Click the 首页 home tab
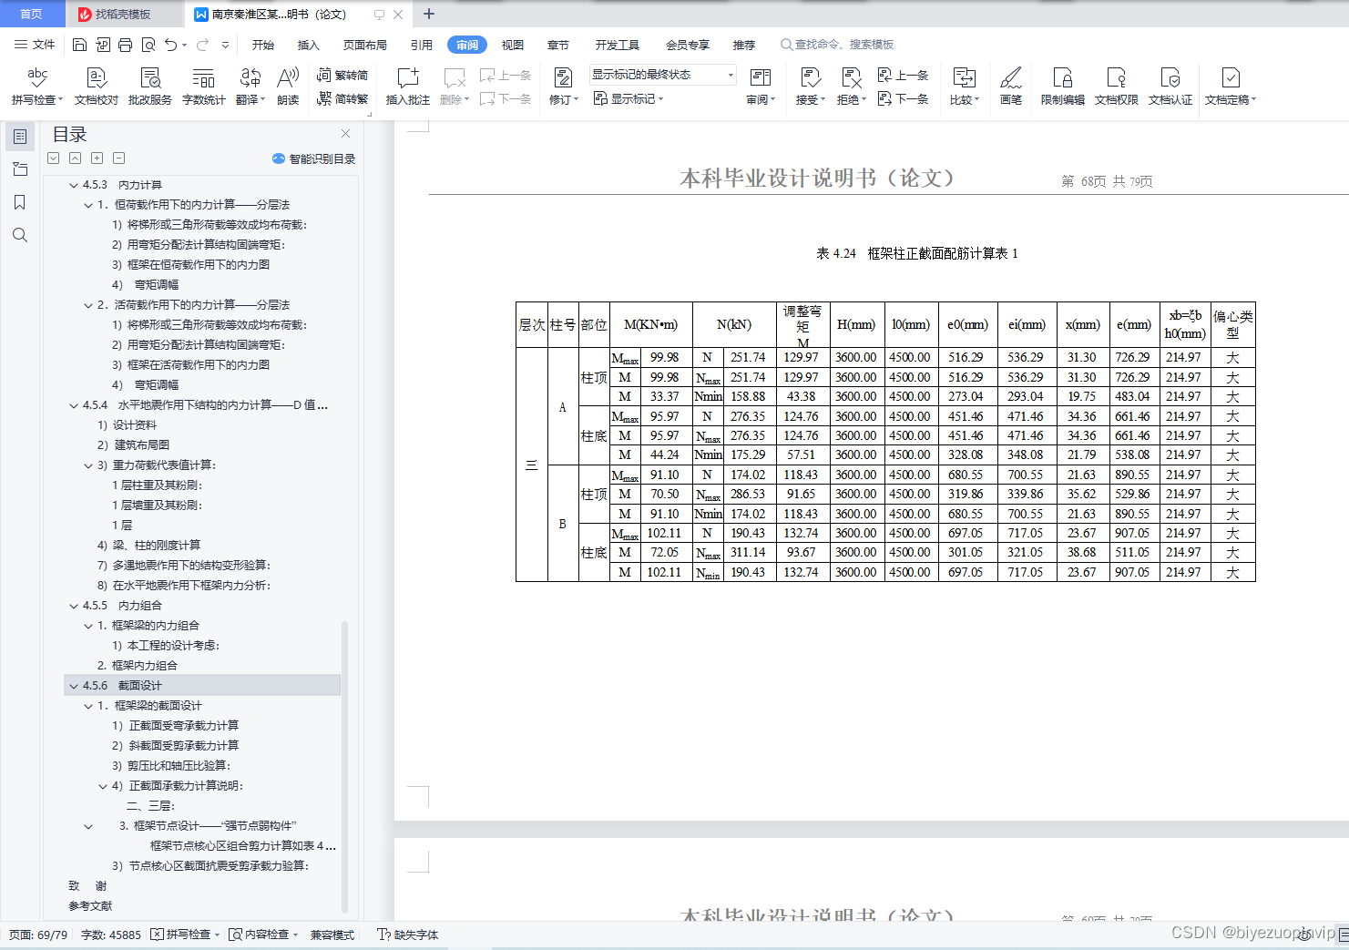Image resolution: width=1349 pixels, height=950 pixels. pyautogui.click(x=32, y=14)
